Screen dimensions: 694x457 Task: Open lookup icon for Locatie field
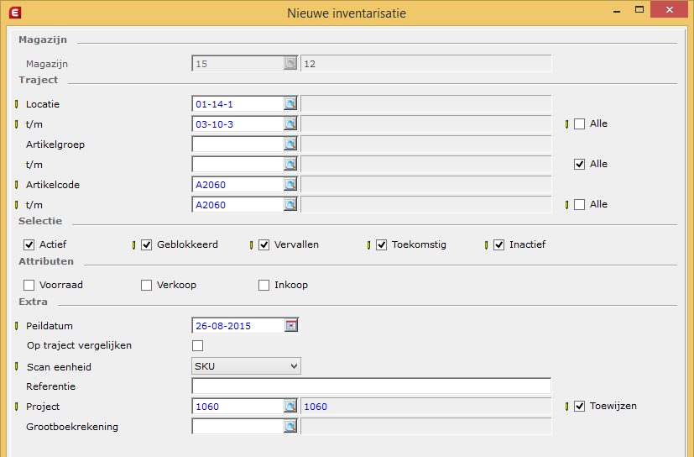290,103
